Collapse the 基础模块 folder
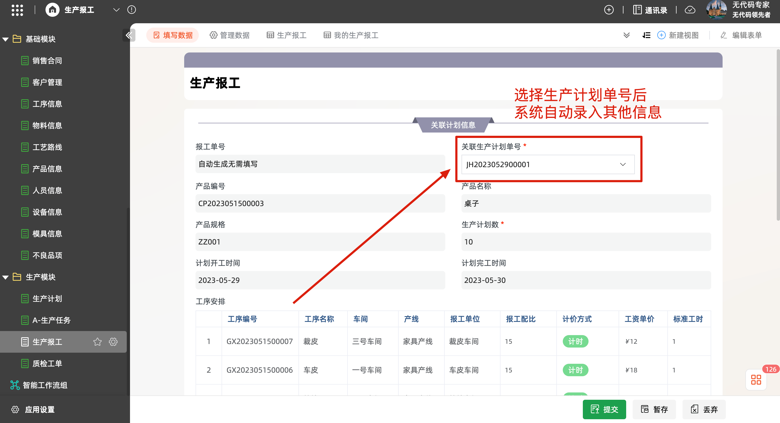The image size is (780, 423). pos(5,39)
